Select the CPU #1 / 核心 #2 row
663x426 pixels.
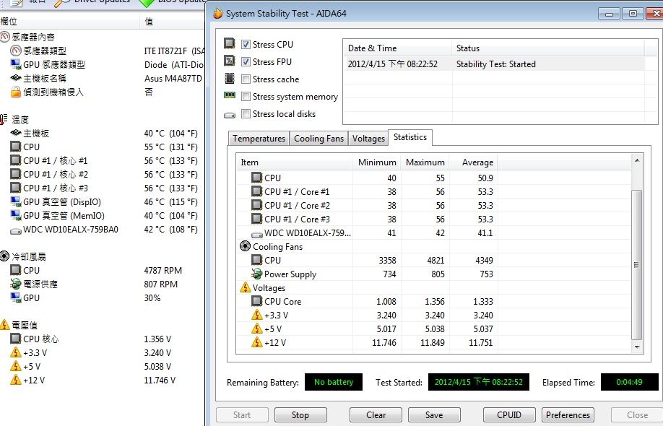click(x=103, y=174)
